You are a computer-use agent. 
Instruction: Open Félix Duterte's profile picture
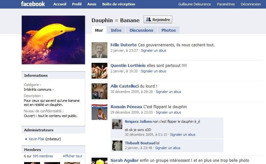pyautogui.click(x=99, y=50)
